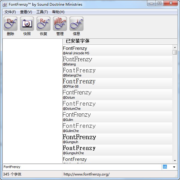This screenshot has width=180, height=180.
Task: Select the @BatangChe font row
Action: [x=117, y=73]
